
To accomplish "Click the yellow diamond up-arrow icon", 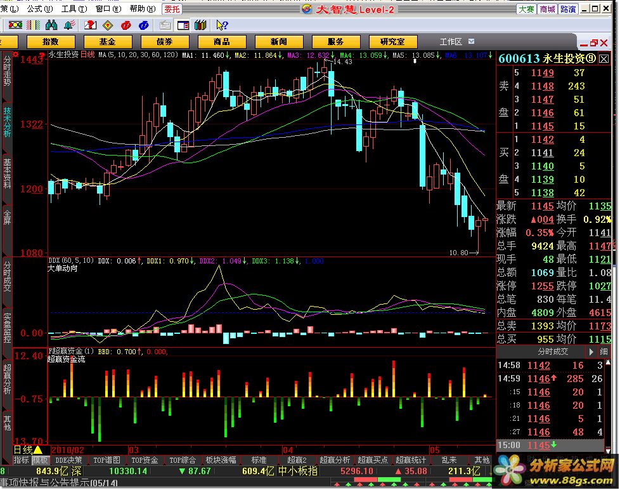I will 108,25.
